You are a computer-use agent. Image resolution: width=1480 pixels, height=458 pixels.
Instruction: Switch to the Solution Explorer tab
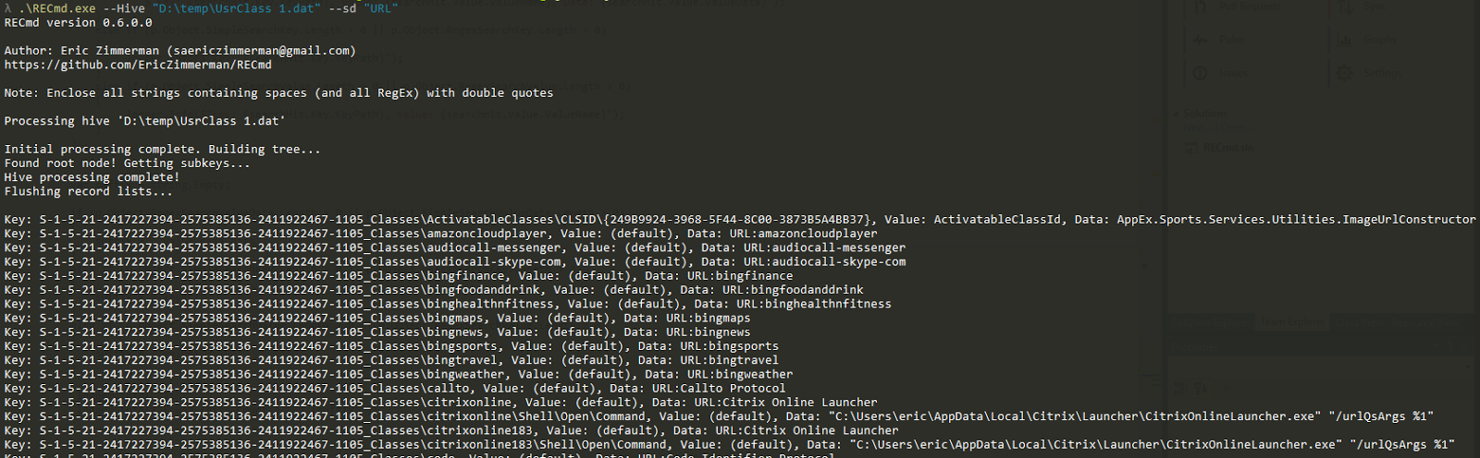pos(1212,322)
